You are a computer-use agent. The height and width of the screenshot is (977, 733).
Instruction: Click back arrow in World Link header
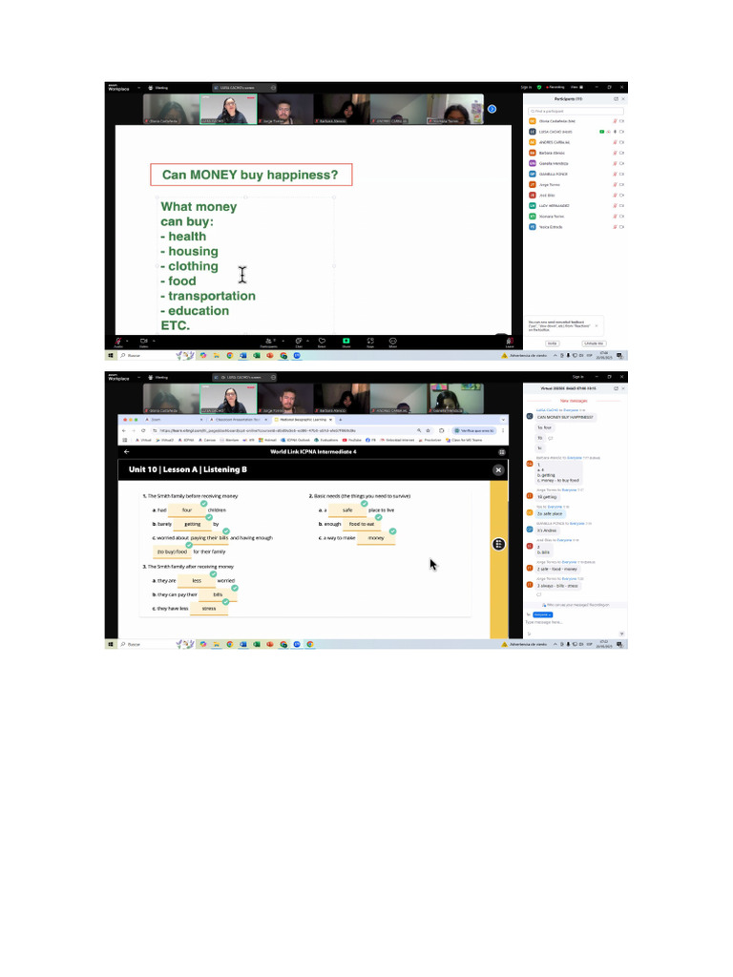click(x=127, y=451)
